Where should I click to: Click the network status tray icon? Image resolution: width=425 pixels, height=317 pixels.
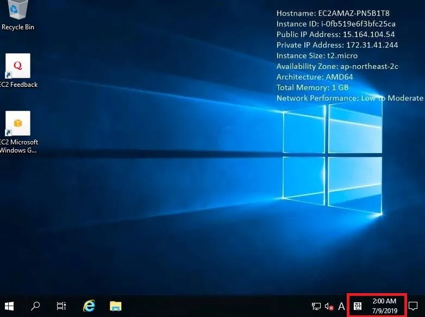pyautogui.click(x=316, y=306)
